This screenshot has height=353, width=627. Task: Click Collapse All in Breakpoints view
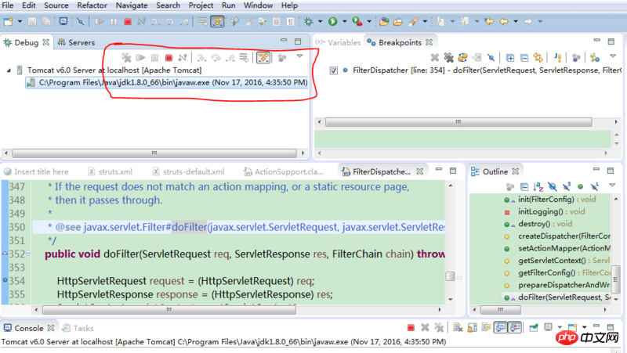524,58
